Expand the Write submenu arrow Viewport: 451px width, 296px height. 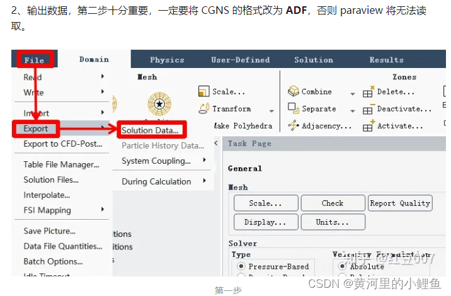coord(103,92)
